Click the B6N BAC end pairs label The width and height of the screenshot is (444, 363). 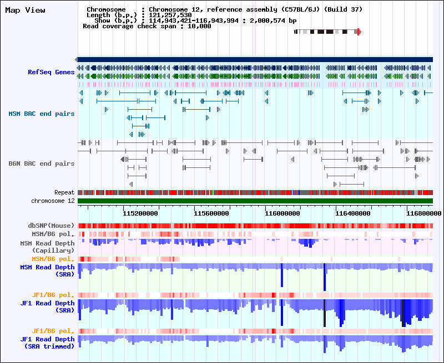point(41,163)
